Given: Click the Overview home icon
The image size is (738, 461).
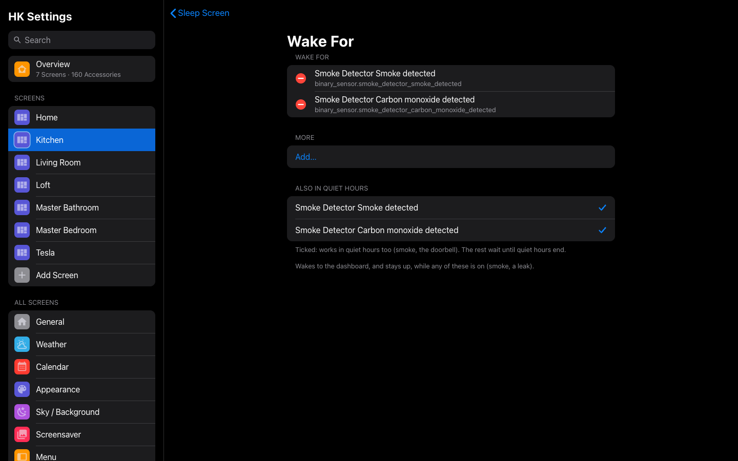Looking at the screenshot, I should tap(22, 69).
